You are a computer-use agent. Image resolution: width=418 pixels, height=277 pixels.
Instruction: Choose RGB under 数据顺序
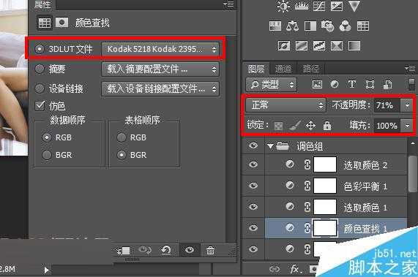click(x=47, y=137)
